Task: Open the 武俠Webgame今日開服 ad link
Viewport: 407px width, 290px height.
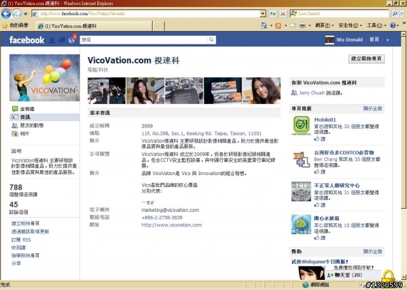Action: (320, 262)
